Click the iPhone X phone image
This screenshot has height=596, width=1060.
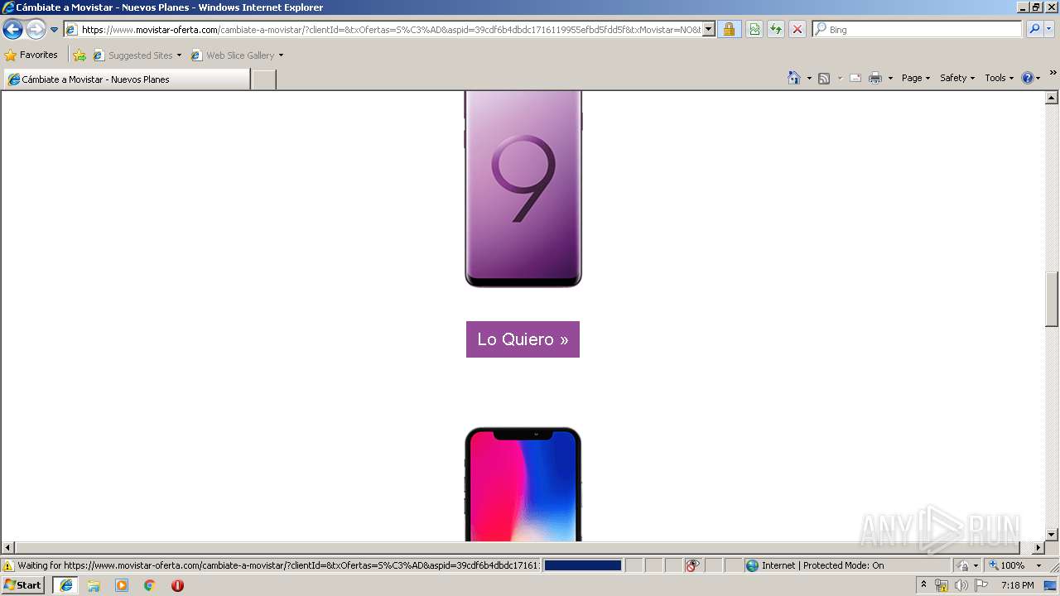(x=523, y=484)
